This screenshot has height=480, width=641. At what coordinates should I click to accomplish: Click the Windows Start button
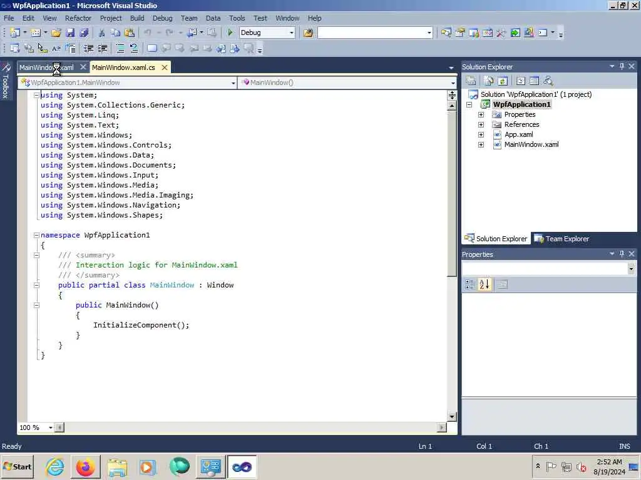pos(17,467)
